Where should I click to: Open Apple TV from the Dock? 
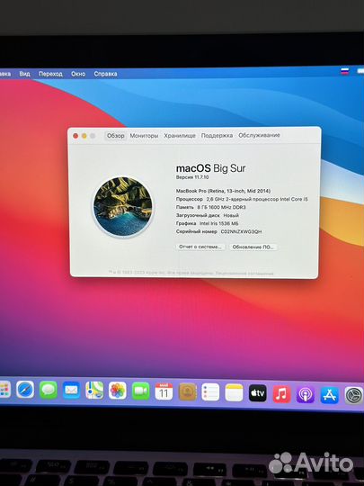pos(258,393)
